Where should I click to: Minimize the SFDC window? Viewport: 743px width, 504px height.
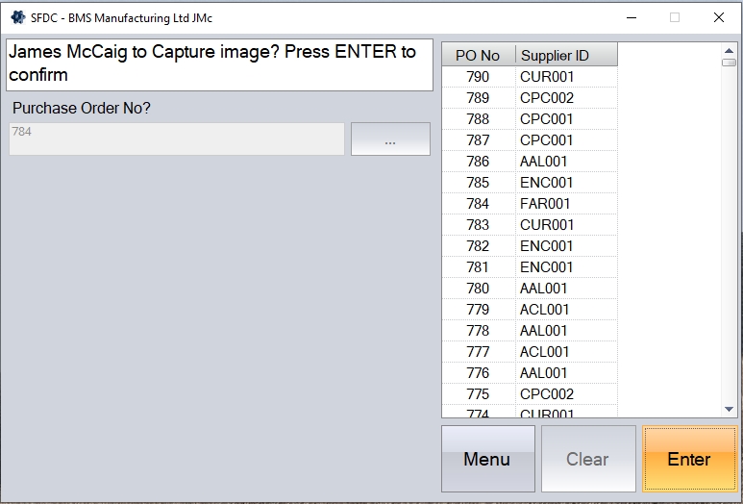click(632, 17)
